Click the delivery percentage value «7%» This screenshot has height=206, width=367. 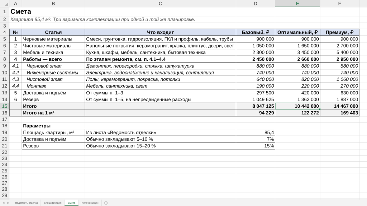[x=255, y=139]
